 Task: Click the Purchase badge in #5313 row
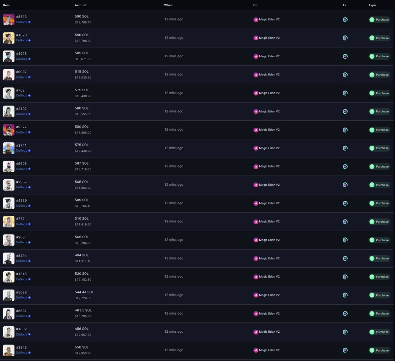[379, 19]
